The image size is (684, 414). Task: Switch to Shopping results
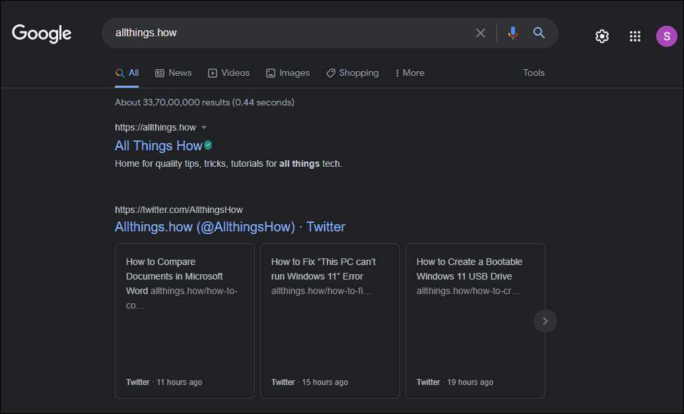[x=353, y=73]
